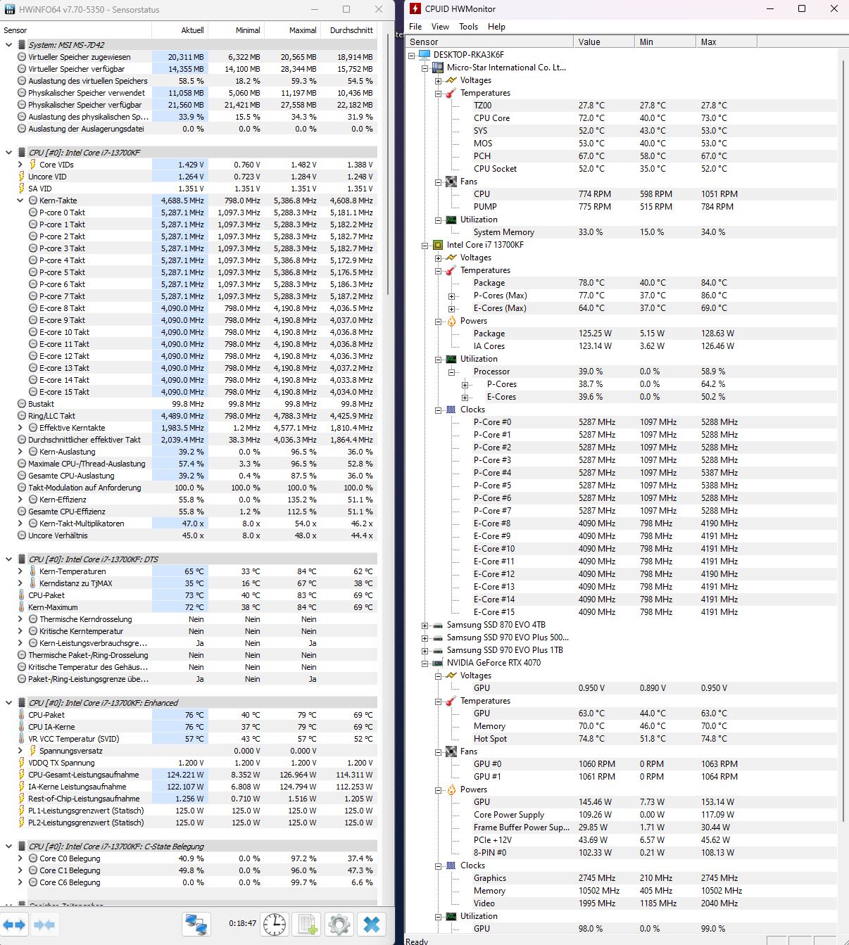Click the HWiNFO collapse arrows toolbar button
The width and height of the screenshot is (849, 945).
pos(44,924)
